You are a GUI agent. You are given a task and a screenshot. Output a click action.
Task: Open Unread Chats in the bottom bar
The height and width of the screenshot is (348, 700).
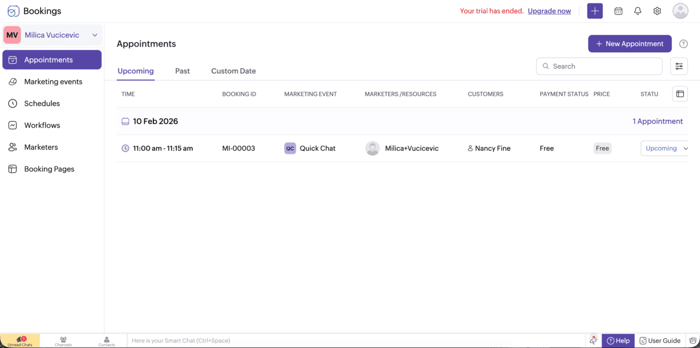tap(20, 340)
